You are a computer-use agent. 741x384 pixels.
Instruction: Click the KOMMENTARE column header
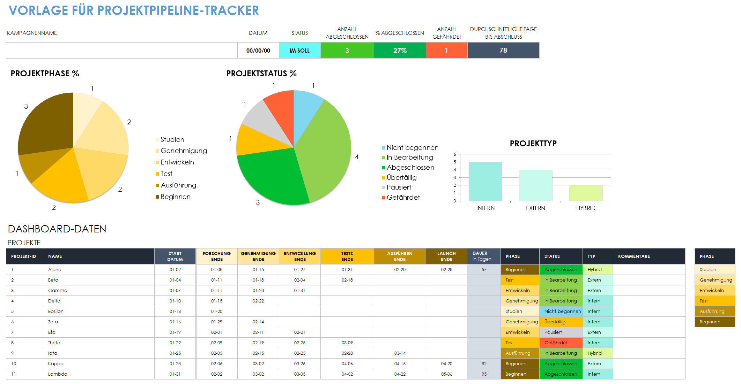point(649,256)
